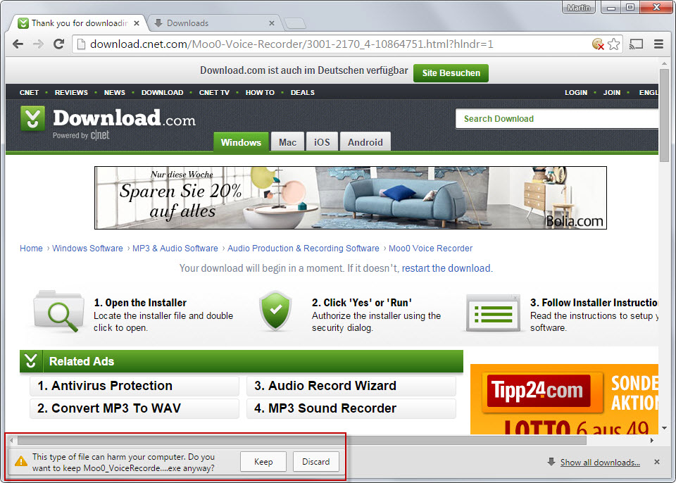The height and width of the screenshot is (483, 676).
Task: Open the Chrome menu hamburger icon
Action: [x=658, y=44]
